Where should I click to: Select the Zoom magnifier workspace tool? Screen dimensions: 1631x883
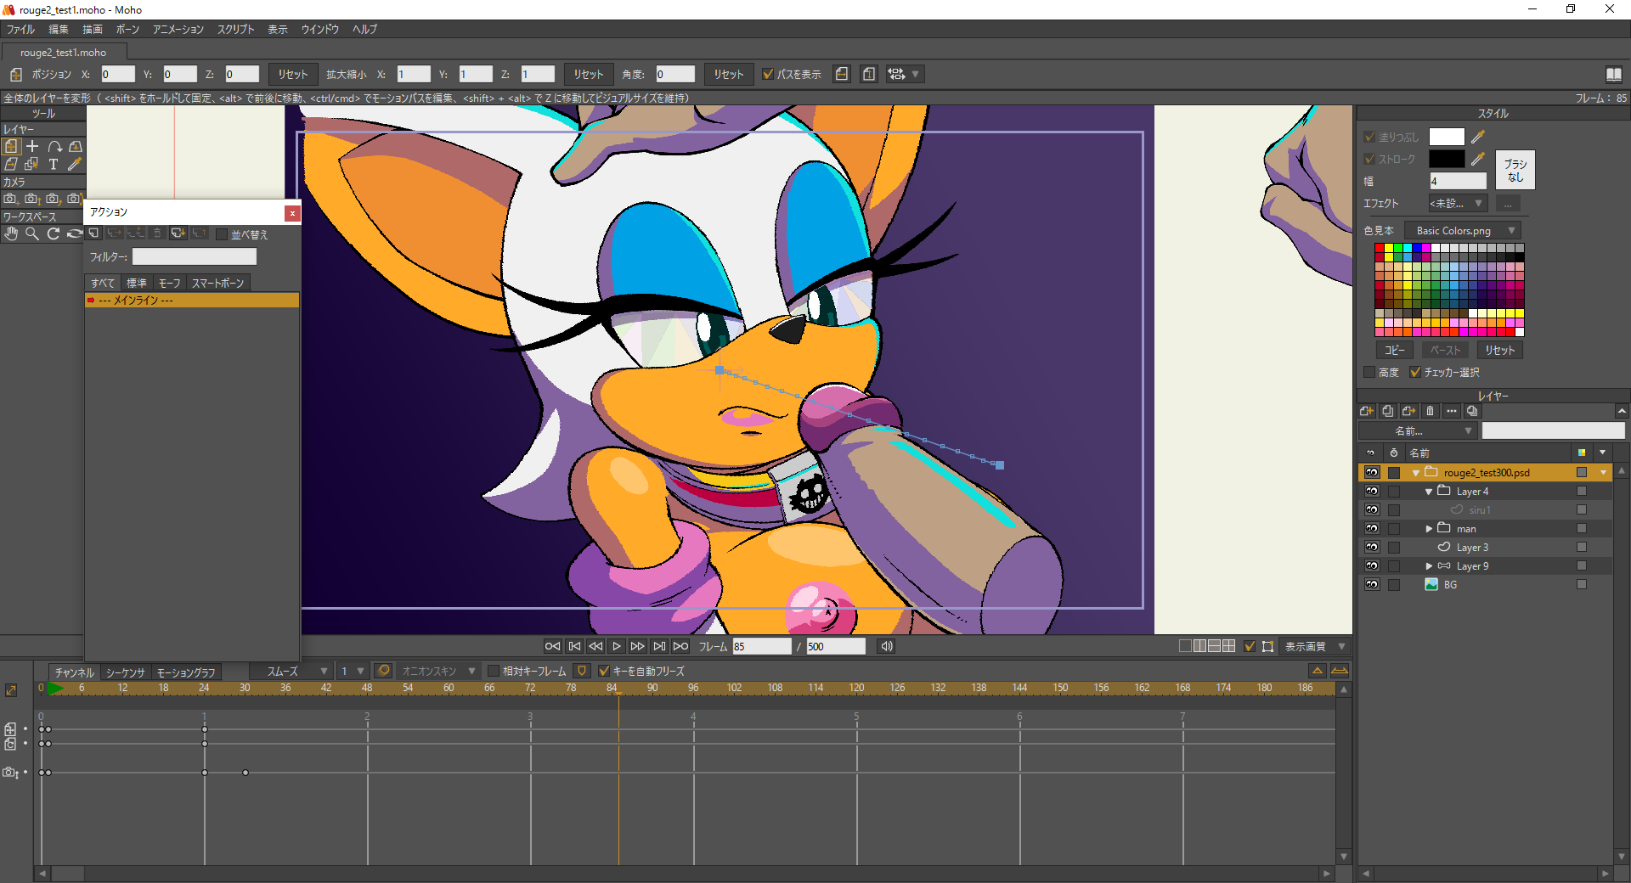tap(32, 234)
